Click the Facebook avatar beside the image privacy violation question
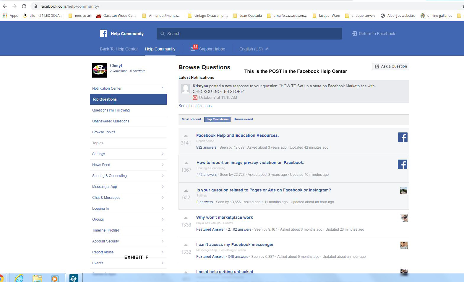The image size is (464, 282). click(x=403, y=164)
